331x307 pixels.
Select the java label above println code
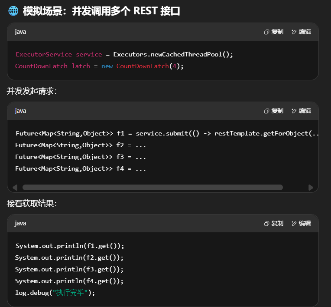20,223
